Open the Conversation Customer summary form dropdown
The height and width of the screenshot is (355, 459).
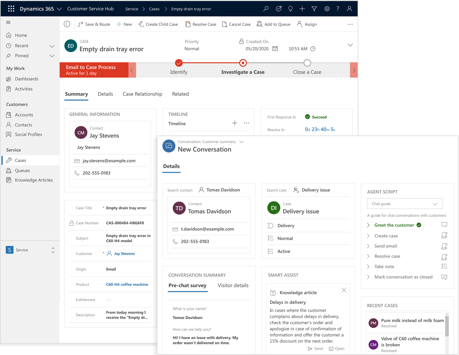pyautogui.click(x=241, y=142)
